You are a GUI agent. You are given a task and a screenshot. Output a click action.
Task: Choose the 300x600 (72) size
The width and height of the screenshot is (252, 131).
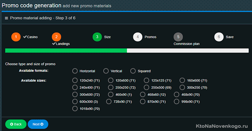pyautogui.click(x=75, y=94)
